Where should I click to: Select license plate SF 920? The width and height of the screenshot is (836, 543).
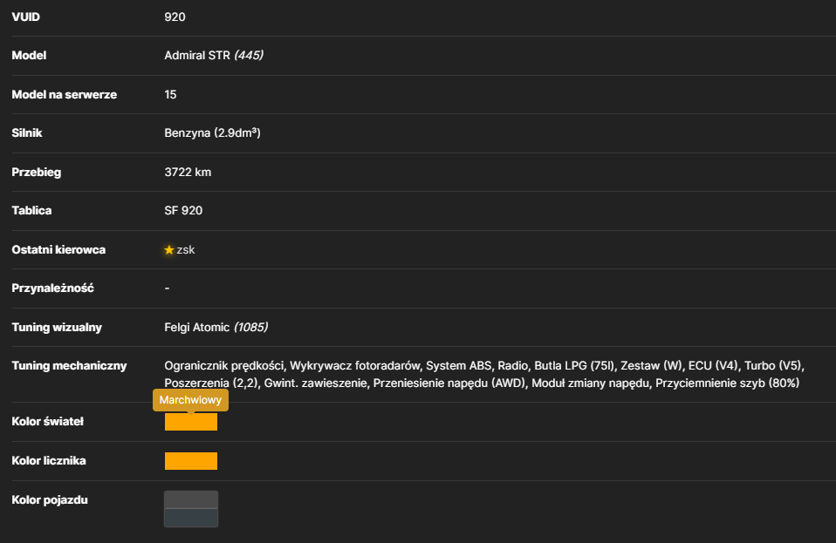click(183, 211)
